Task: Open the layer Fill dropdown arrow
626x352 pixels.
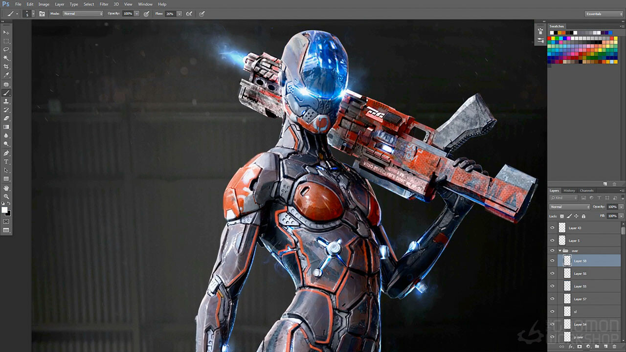Action: click(621, 216)
